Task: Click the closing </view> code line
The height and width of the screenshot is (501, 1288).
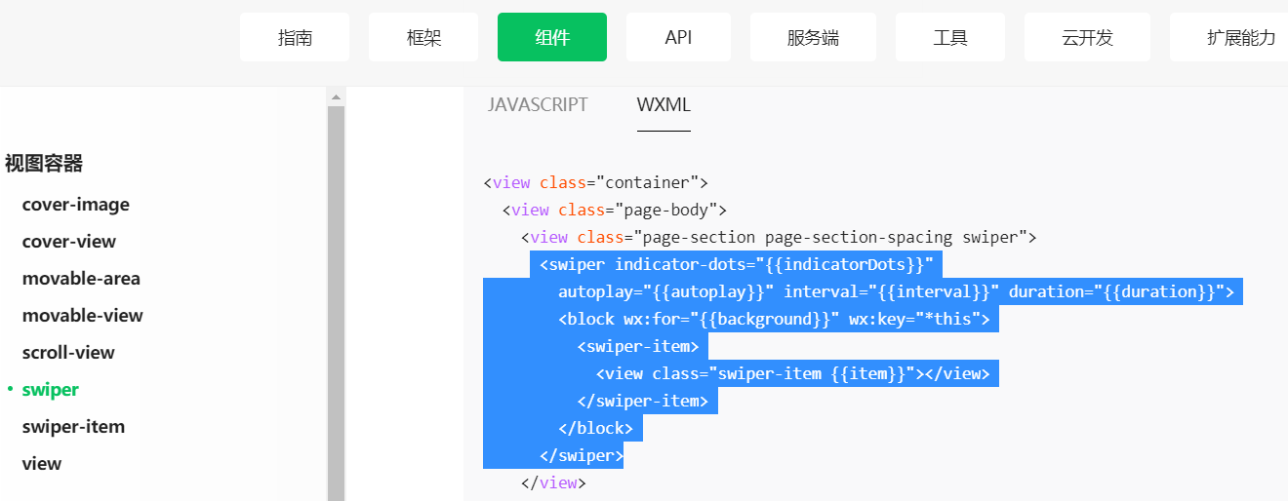Action: pyautogui.click(x=553, y=482)
